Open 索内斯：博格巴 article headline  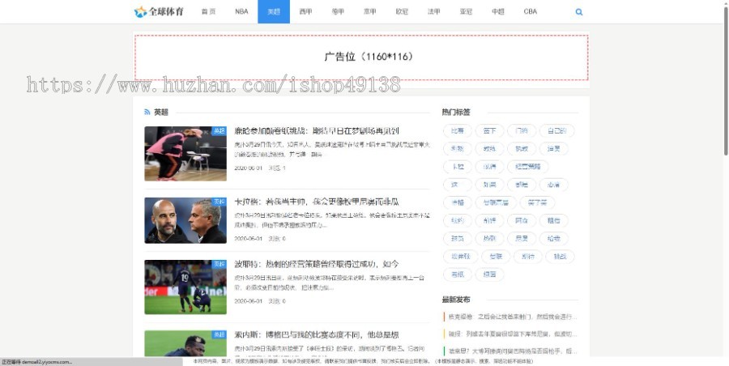coord(317,335)
